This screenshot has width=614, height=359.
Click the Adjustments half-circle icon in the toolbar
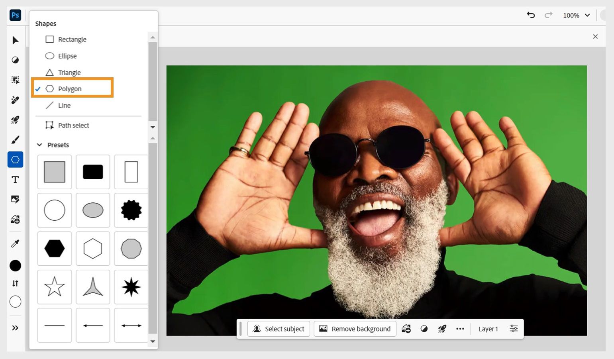click(x=15, y=60)
